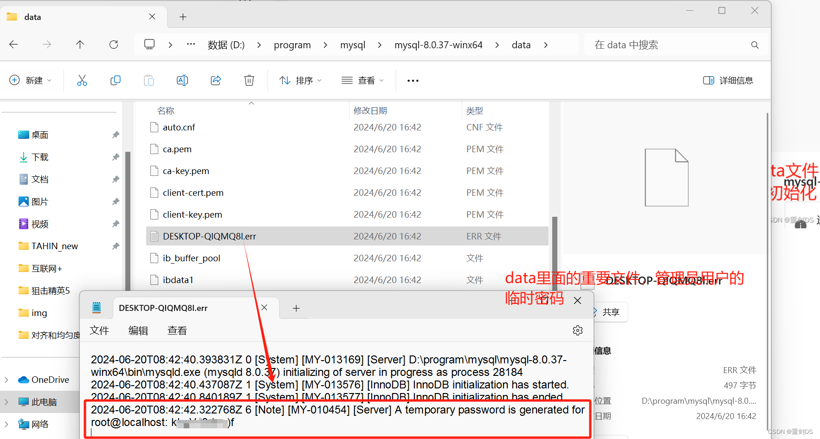Screen dimensions: 820x439
Task: Expand 网络 tree node
Action: click(x=6, y=424)
